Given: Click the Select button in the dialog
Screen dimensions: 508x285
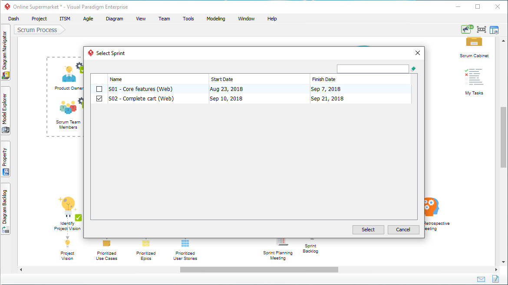Looking at the screenshot, I should pyautogui.click(x=368, y=230).
